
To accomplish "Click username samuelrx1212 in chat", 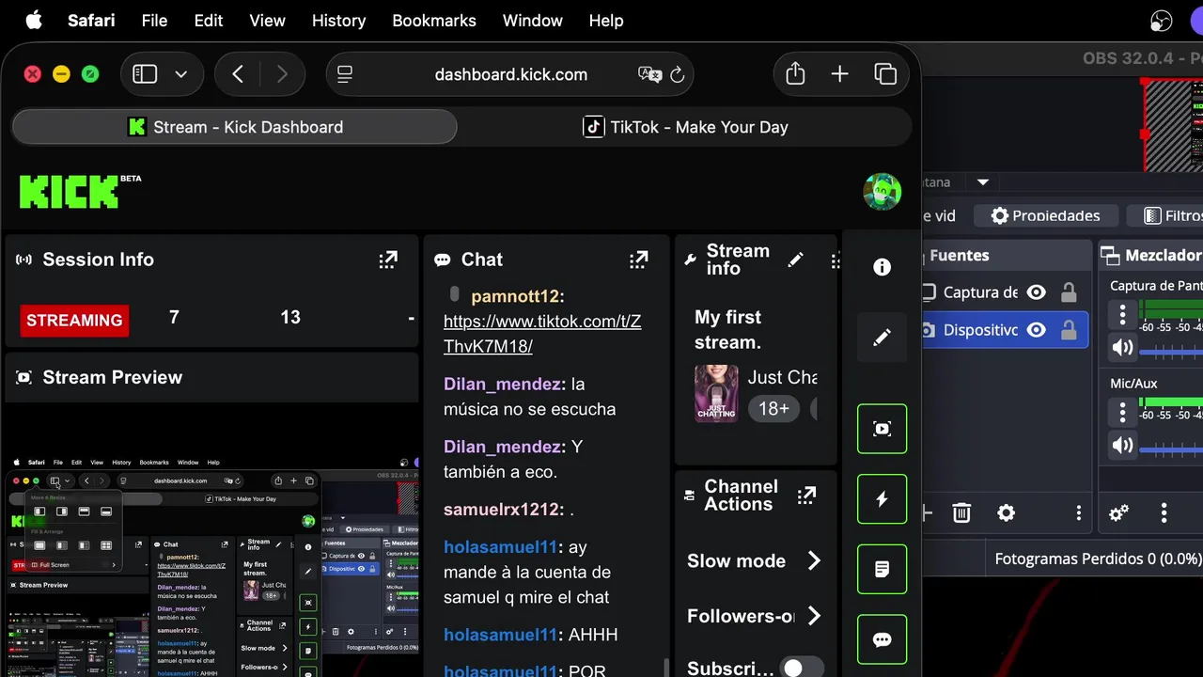I will tap(502, 509).
